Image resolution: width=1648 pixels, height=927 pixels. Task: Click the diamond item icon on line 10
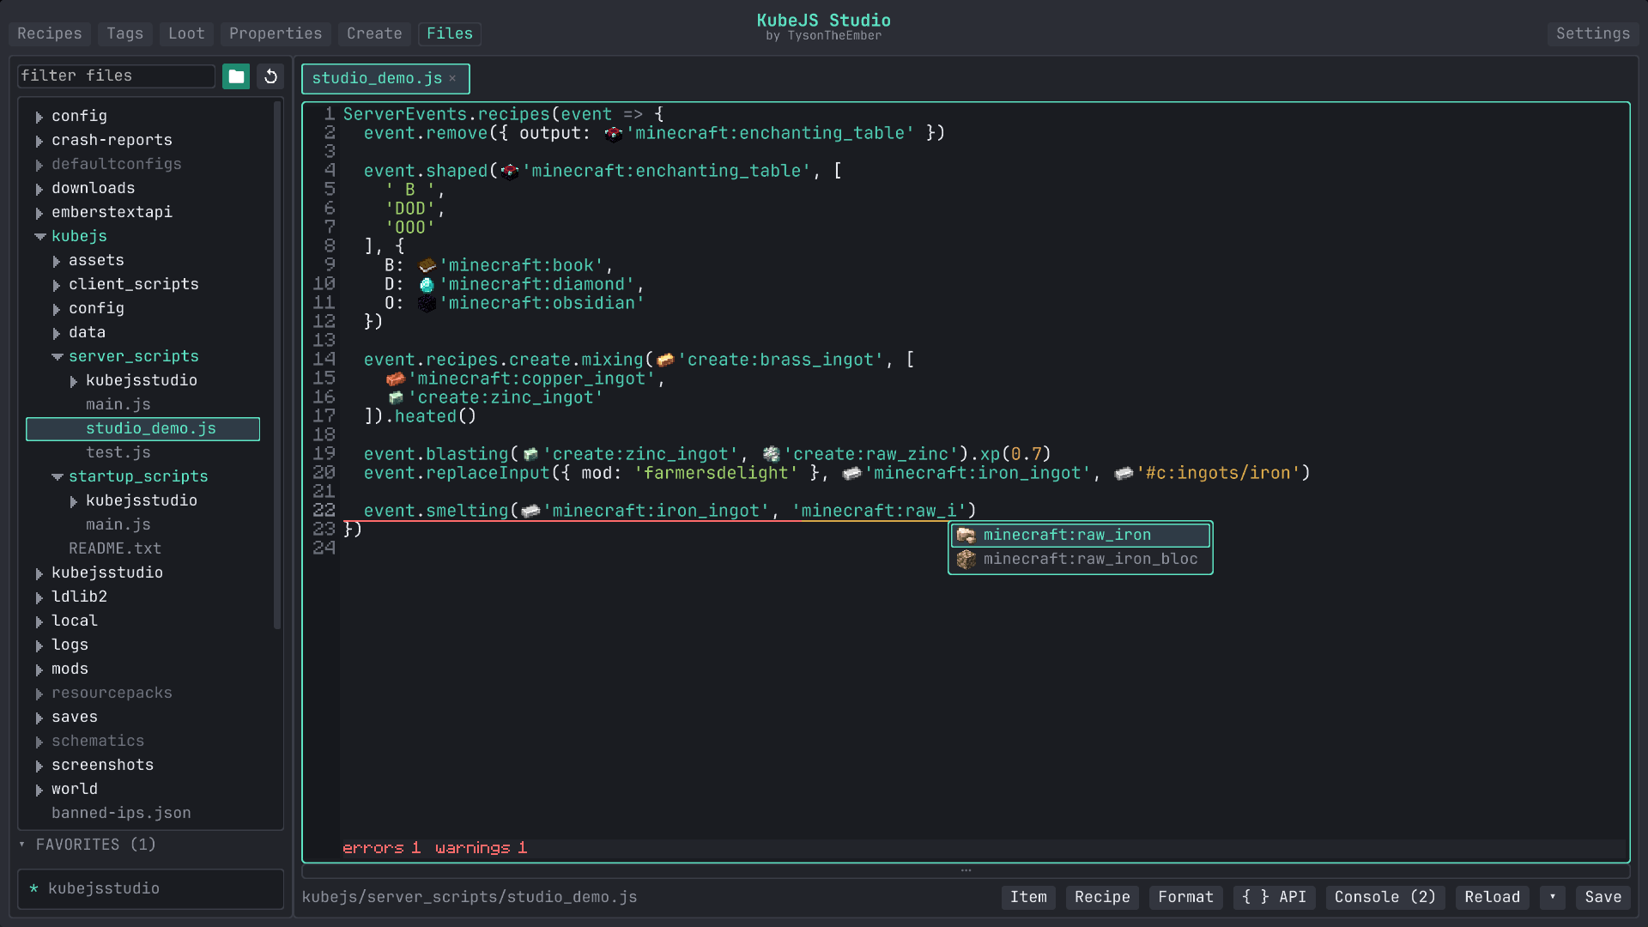tap(427, 285)
